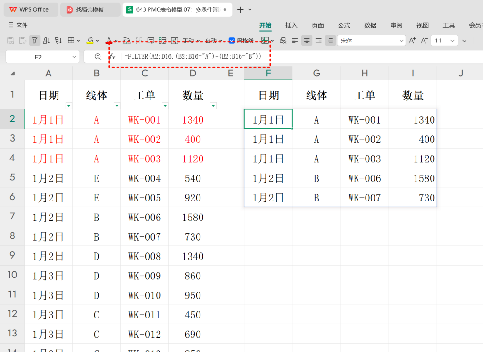Select row 7 header
The height and width of the screenshot is (352, 483).
tap(12, 216)
